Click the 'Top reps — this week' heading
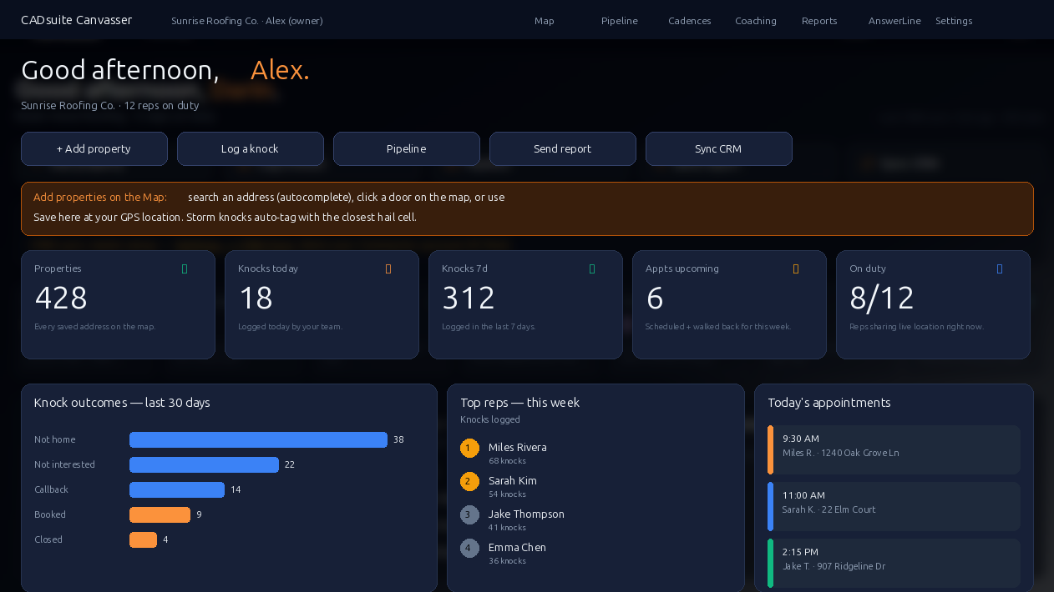Image resolution: width=1054 pixels, height=592 pixels. point(519,403)
